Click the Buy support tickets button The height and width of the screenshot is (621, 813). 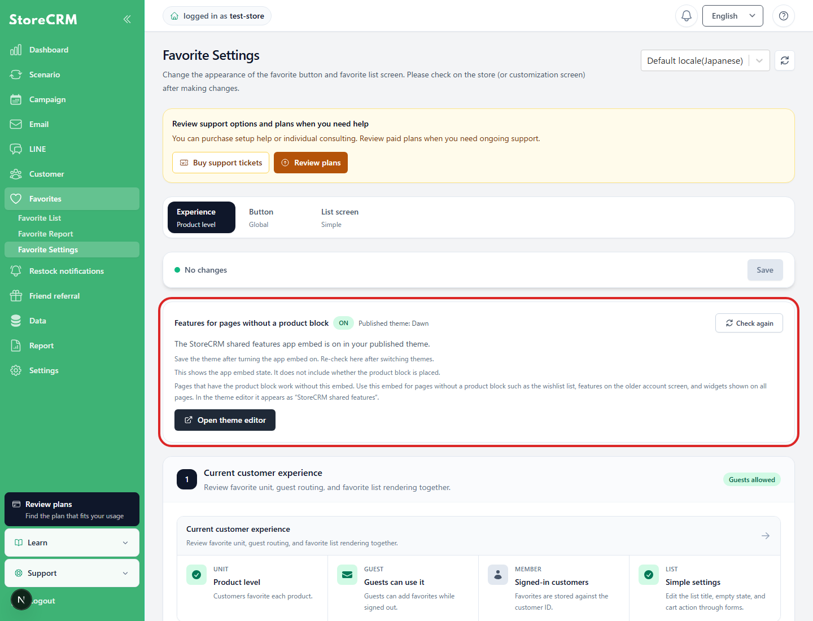[221, 163]
